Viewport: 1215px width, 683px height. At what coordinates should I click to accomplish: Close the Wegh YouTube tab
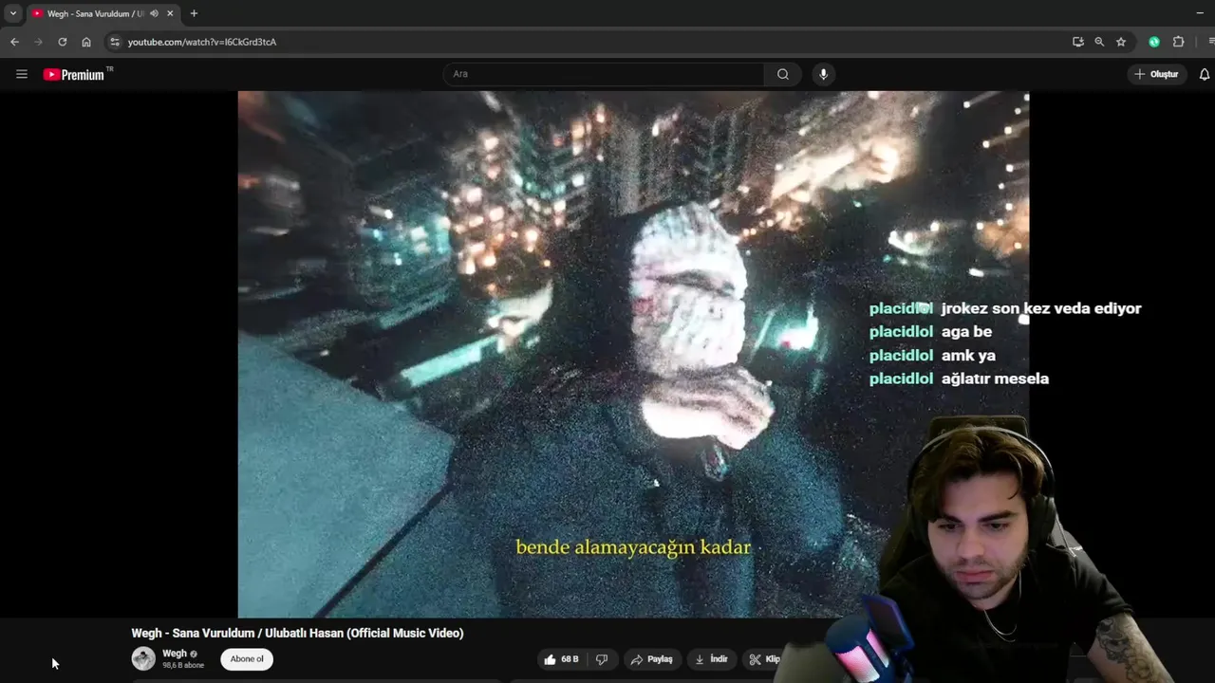[170, 13]
